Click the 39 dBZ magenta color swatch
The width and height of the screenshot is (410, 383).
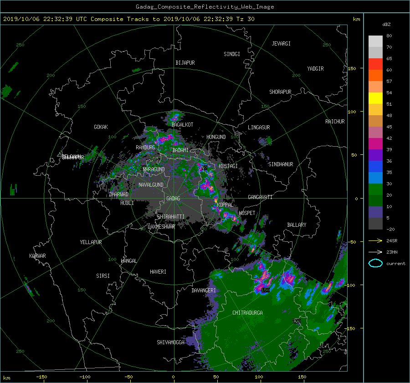[375, 144]
